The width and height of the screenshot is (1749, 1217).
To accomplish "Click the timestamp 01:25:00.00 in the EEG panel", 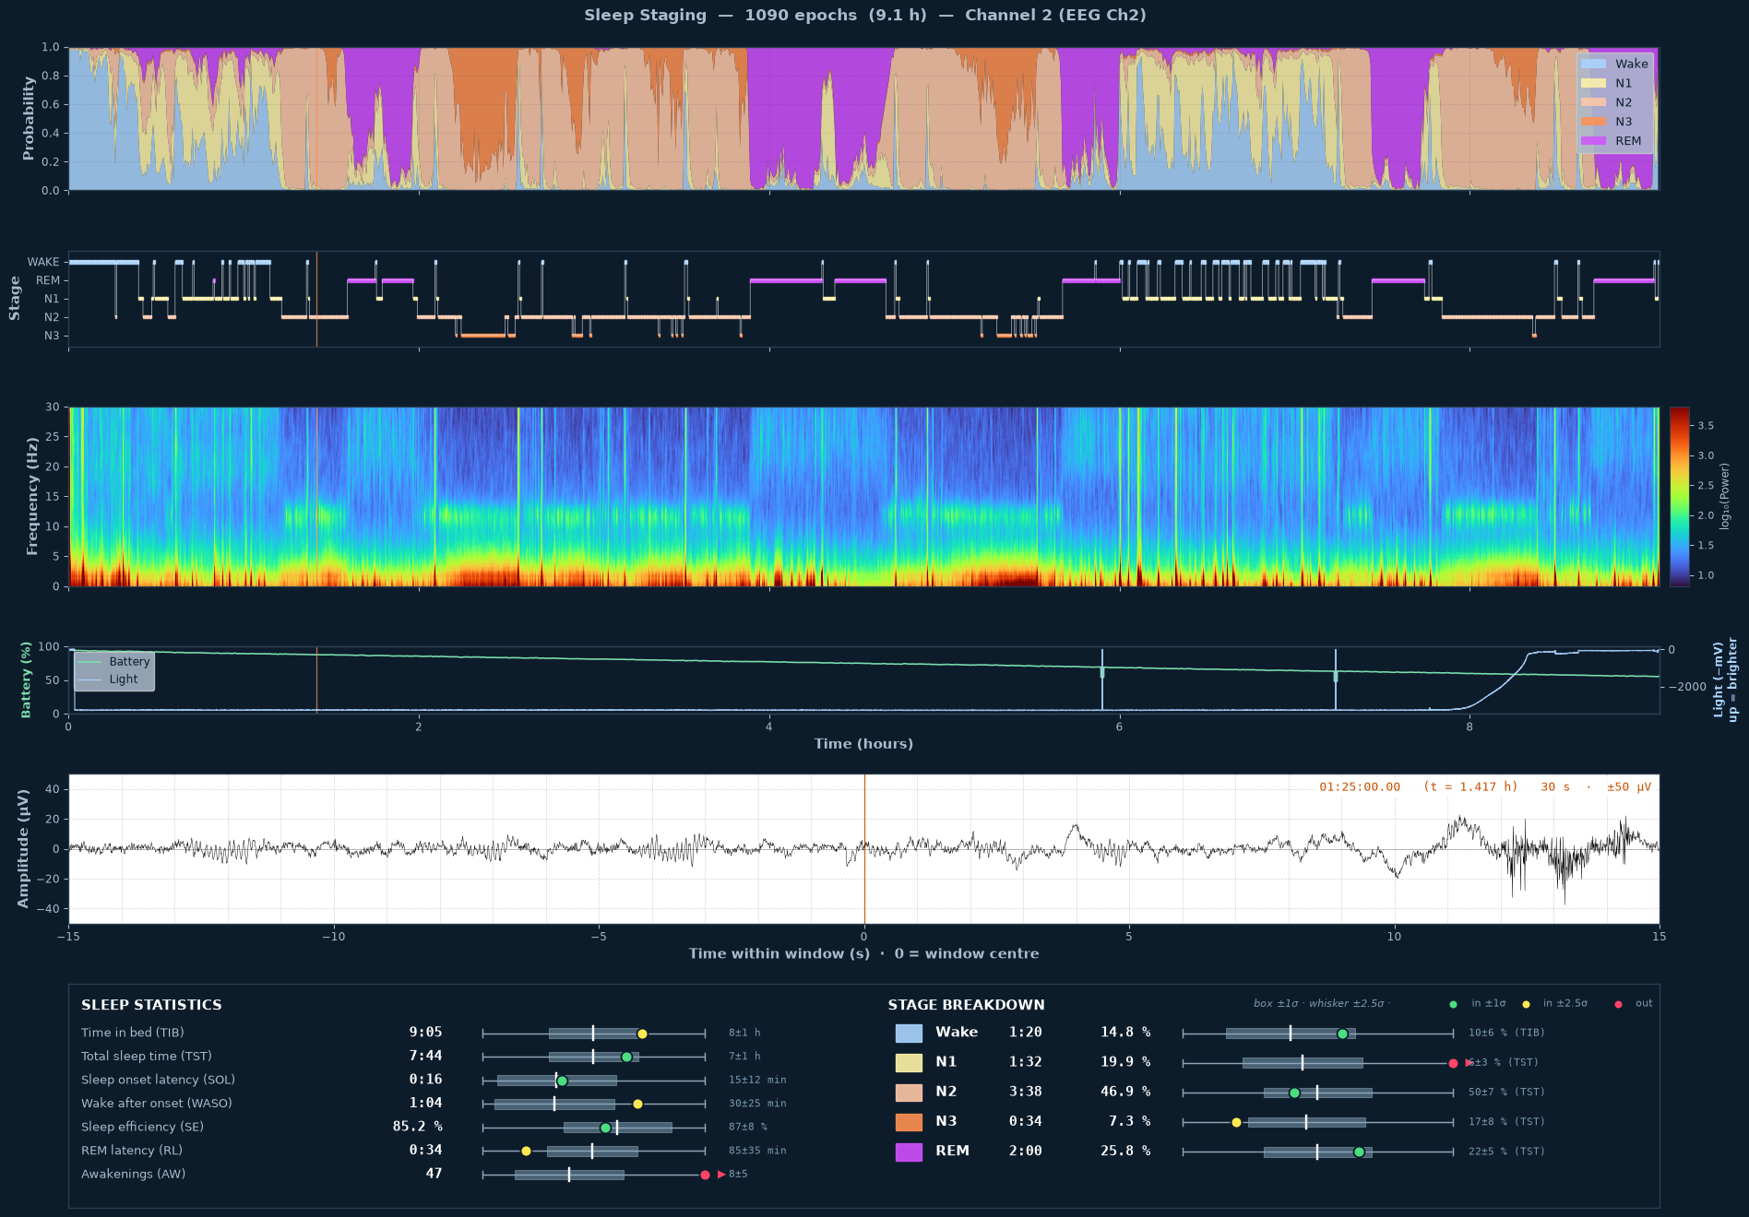I will [x=1360, y=786].
